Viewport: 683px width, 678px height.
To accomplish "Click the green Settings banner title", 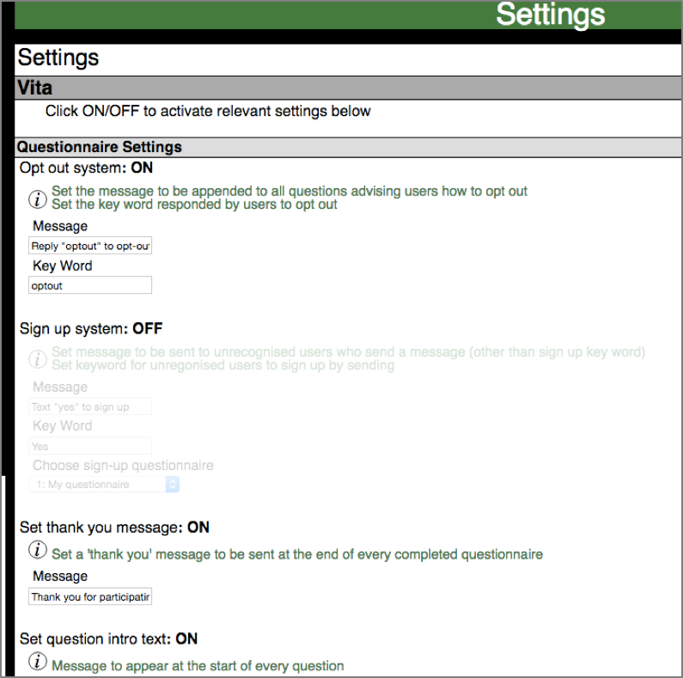I will tap(550, 15).
